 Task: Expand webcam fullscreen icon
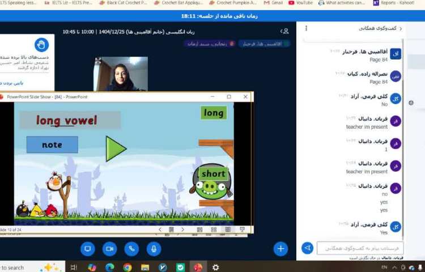coord(98,61)
